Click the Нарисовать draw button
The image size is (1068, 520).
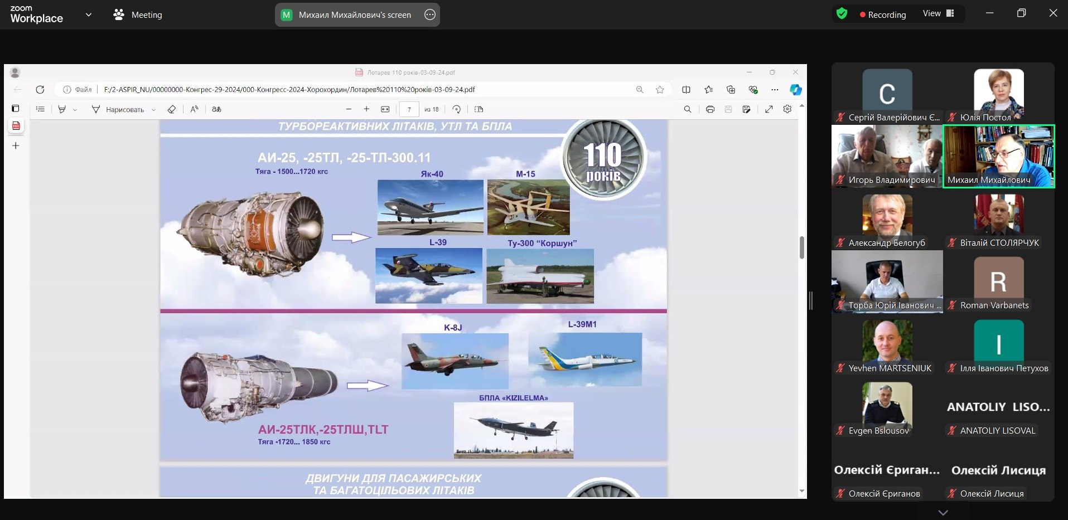pos(118,109)
